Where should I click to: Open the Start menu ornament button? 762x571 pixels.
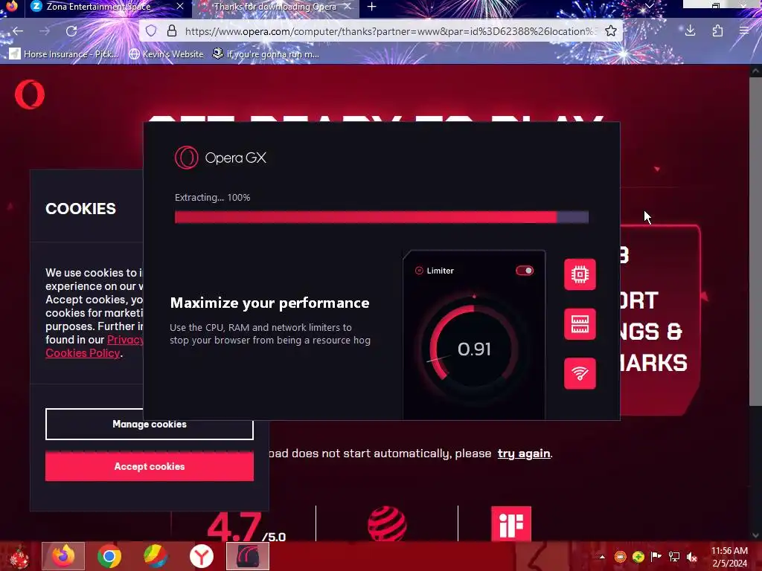[19, 556]
